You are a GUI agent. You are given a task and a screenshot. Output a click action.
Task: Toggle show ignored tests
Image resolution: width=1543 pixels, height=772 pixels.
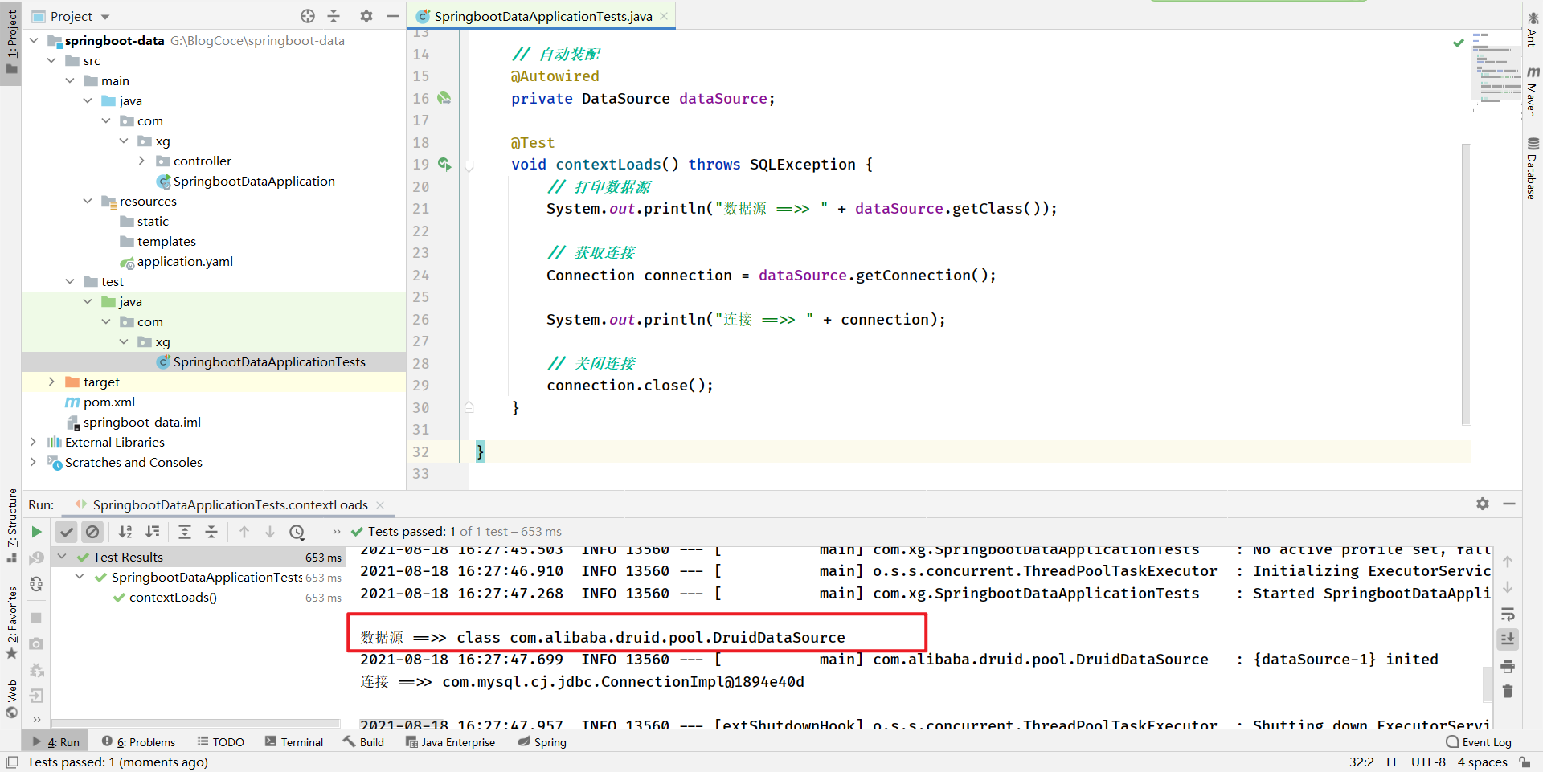(92, 532)
